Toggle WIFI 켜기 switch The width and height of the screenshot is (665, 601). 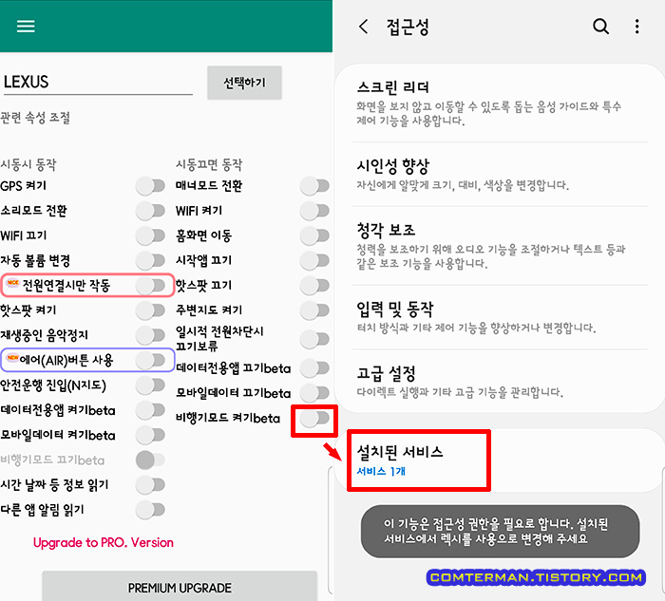coord(314,211)
